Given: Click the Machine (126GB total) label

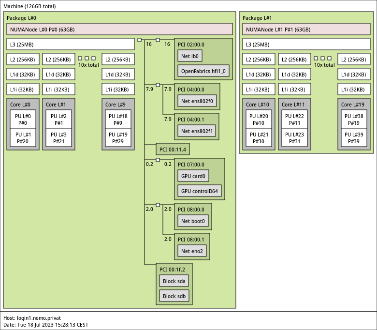Looking at the screenshot, I should (29, 6).
